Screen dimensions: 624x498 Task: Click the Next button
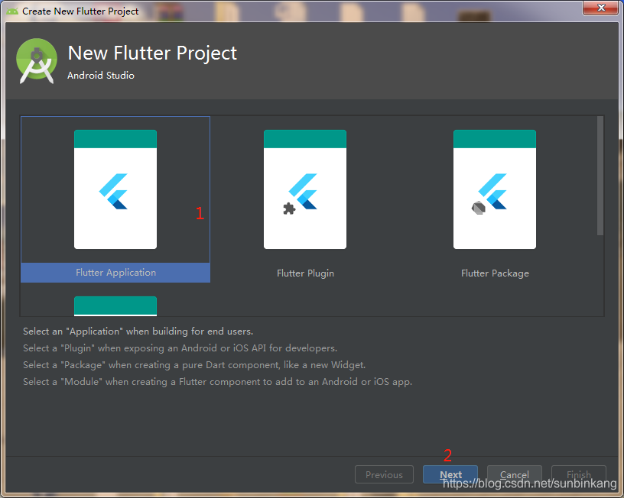[450, 474]
